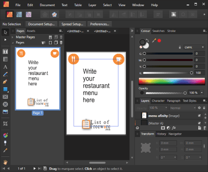Add master page icon
The width and height of the screenshot is (208, 172).
click(x=50, y=37)
